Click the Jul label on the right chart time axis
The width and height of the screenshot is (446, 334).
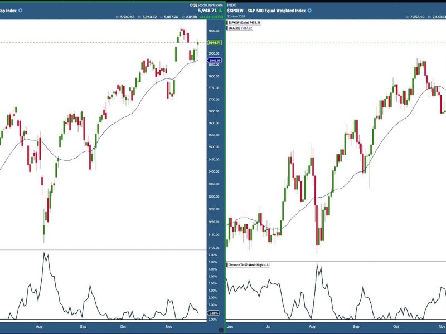pyautogui.click(x=268, y=326)
